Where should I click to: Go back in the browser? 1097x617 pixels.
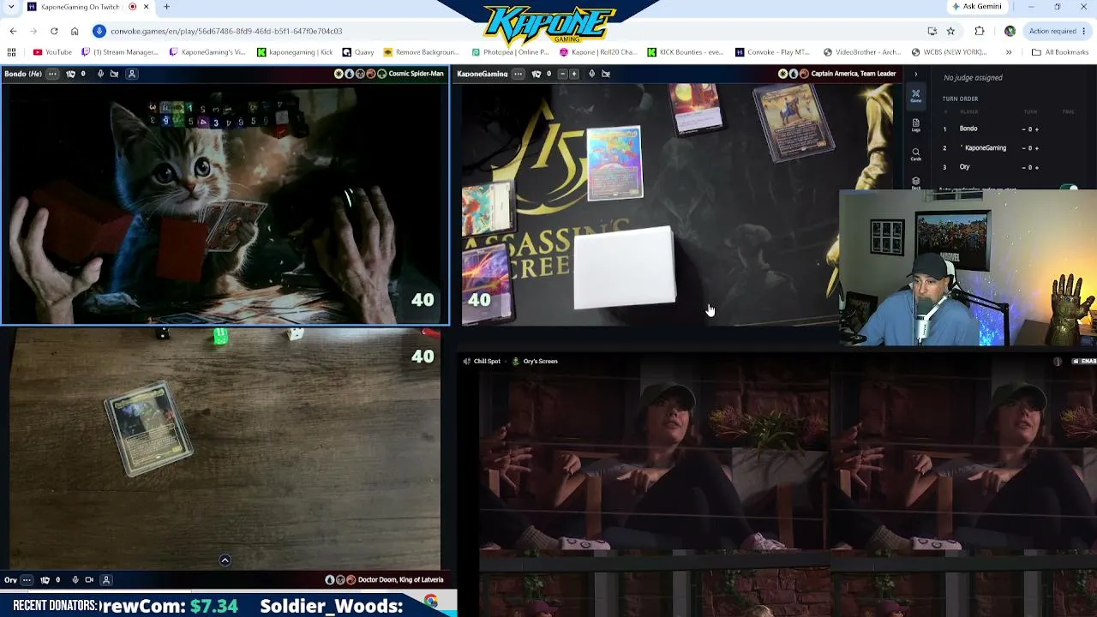pyautogui.click(x=13, y=31)
